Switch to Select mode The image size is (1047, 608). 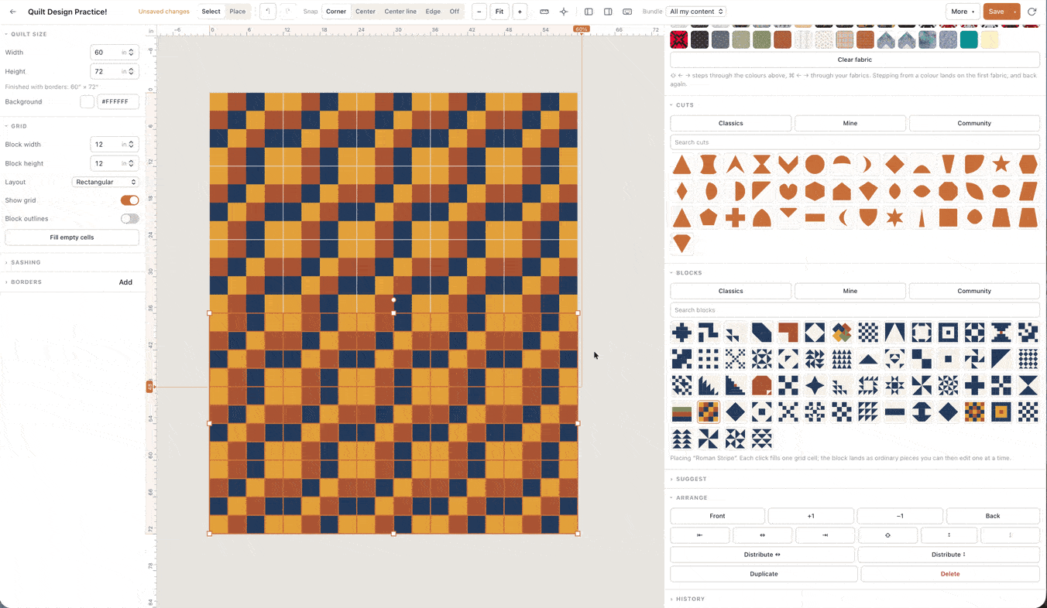coord(211,12)
